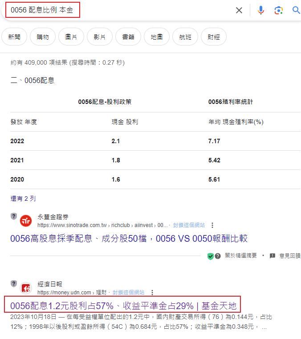301x339 pixels.
Task: Open three-dot menu for 經濟日報 result
Action: tap(152, 293)
